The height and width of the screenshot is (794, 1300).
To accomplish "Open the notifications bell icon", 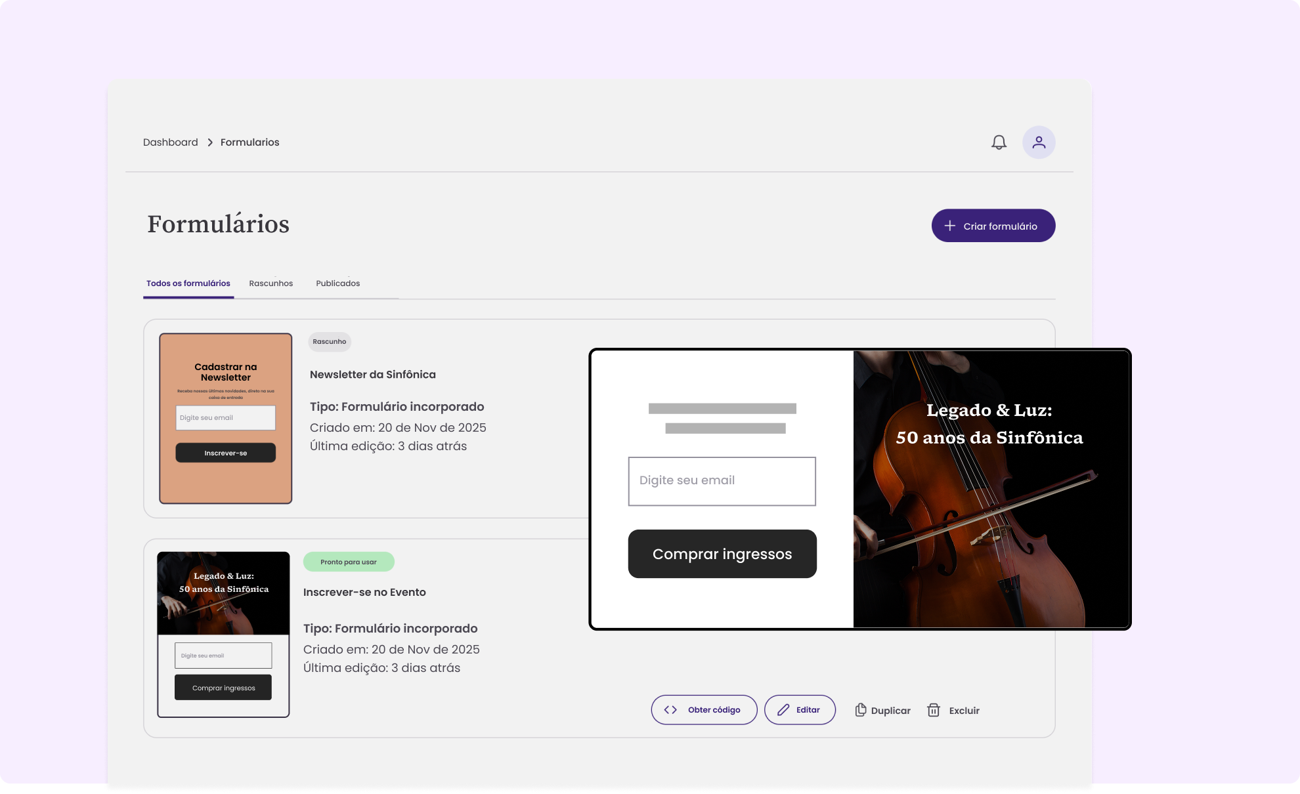I will pyautogui.click(x=999, y=142).
